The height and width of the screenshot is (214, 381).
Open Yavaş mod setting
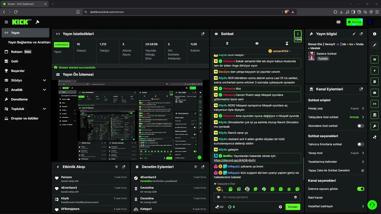336,153
